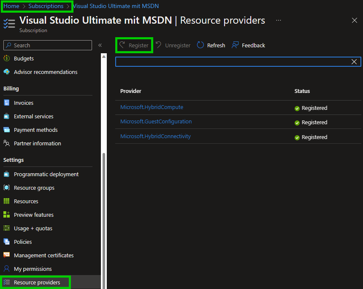Open Visual Studio Ultimate mit MSDN breadcrumb

pyautogui.click(x=116, y=6)
